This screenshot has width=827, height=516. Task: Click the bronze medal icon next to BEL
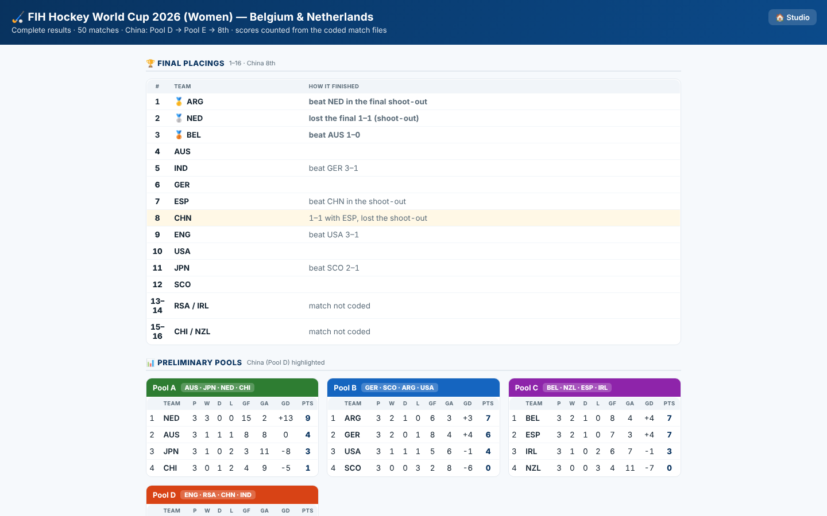pyautogui.click(x=179, y=135)
